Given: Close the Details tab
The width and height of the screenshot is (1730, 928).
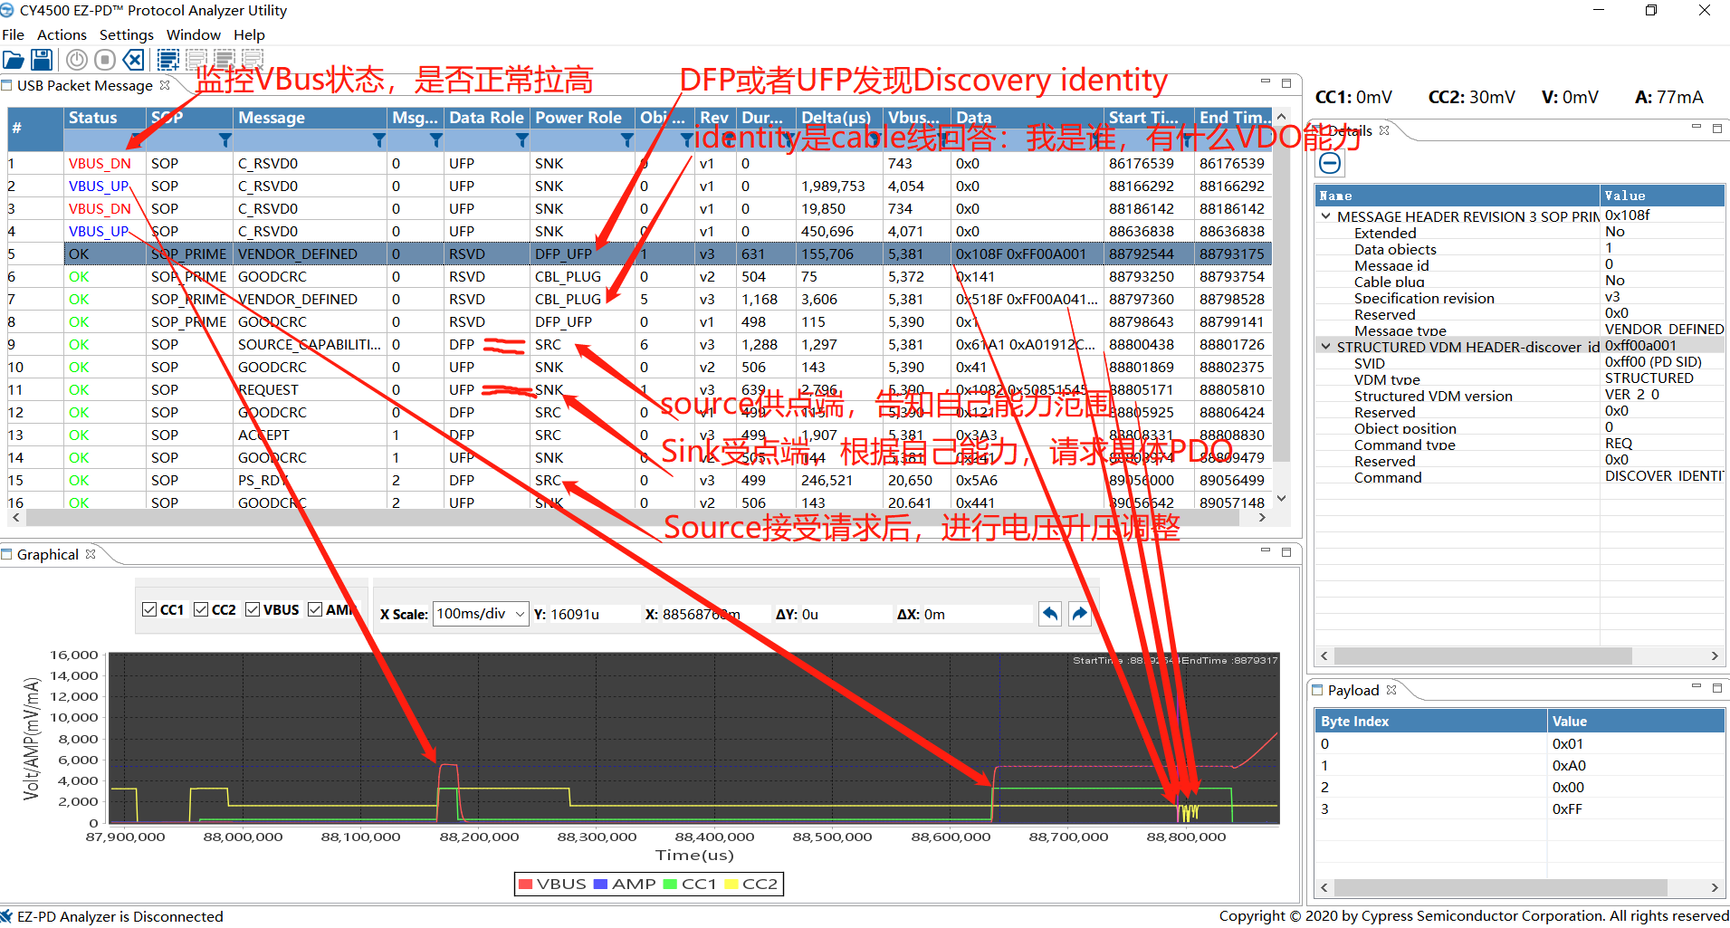Looking at the screenshot, I should tap(1384, 130).
